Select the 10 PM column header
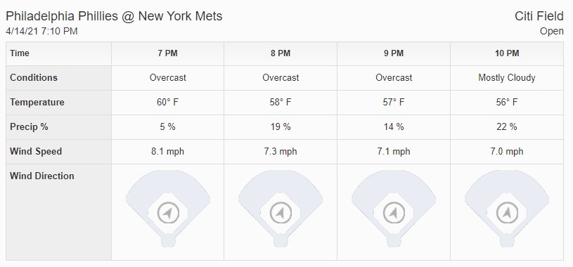The image size is (573, 267). pos(507,53)
